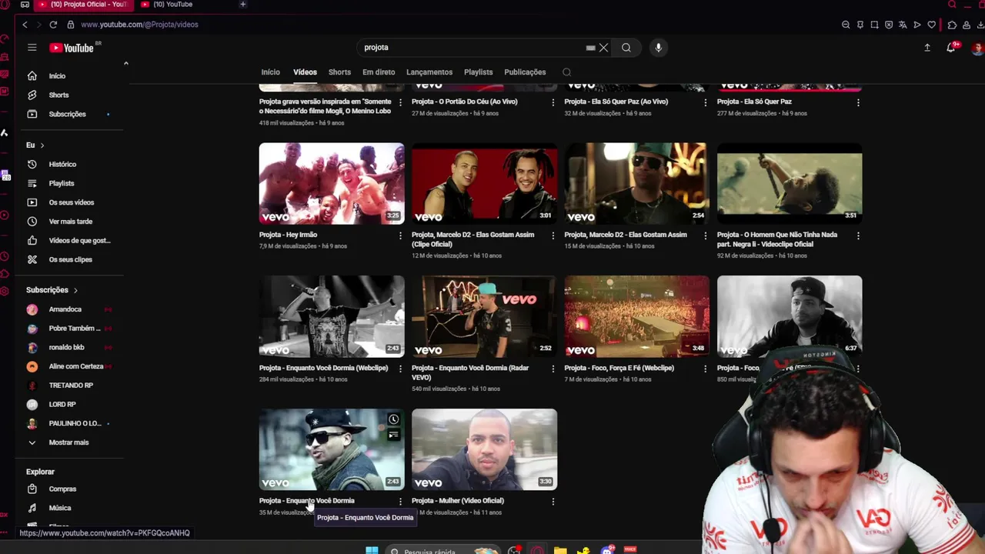Click the upload video icon
Viewport: 985px width, 554px height.
coord(927,48)
